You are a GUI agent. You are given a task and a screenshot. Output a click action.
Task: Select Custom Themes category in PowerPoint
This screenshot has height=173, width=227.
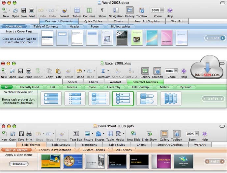point(94,150)
